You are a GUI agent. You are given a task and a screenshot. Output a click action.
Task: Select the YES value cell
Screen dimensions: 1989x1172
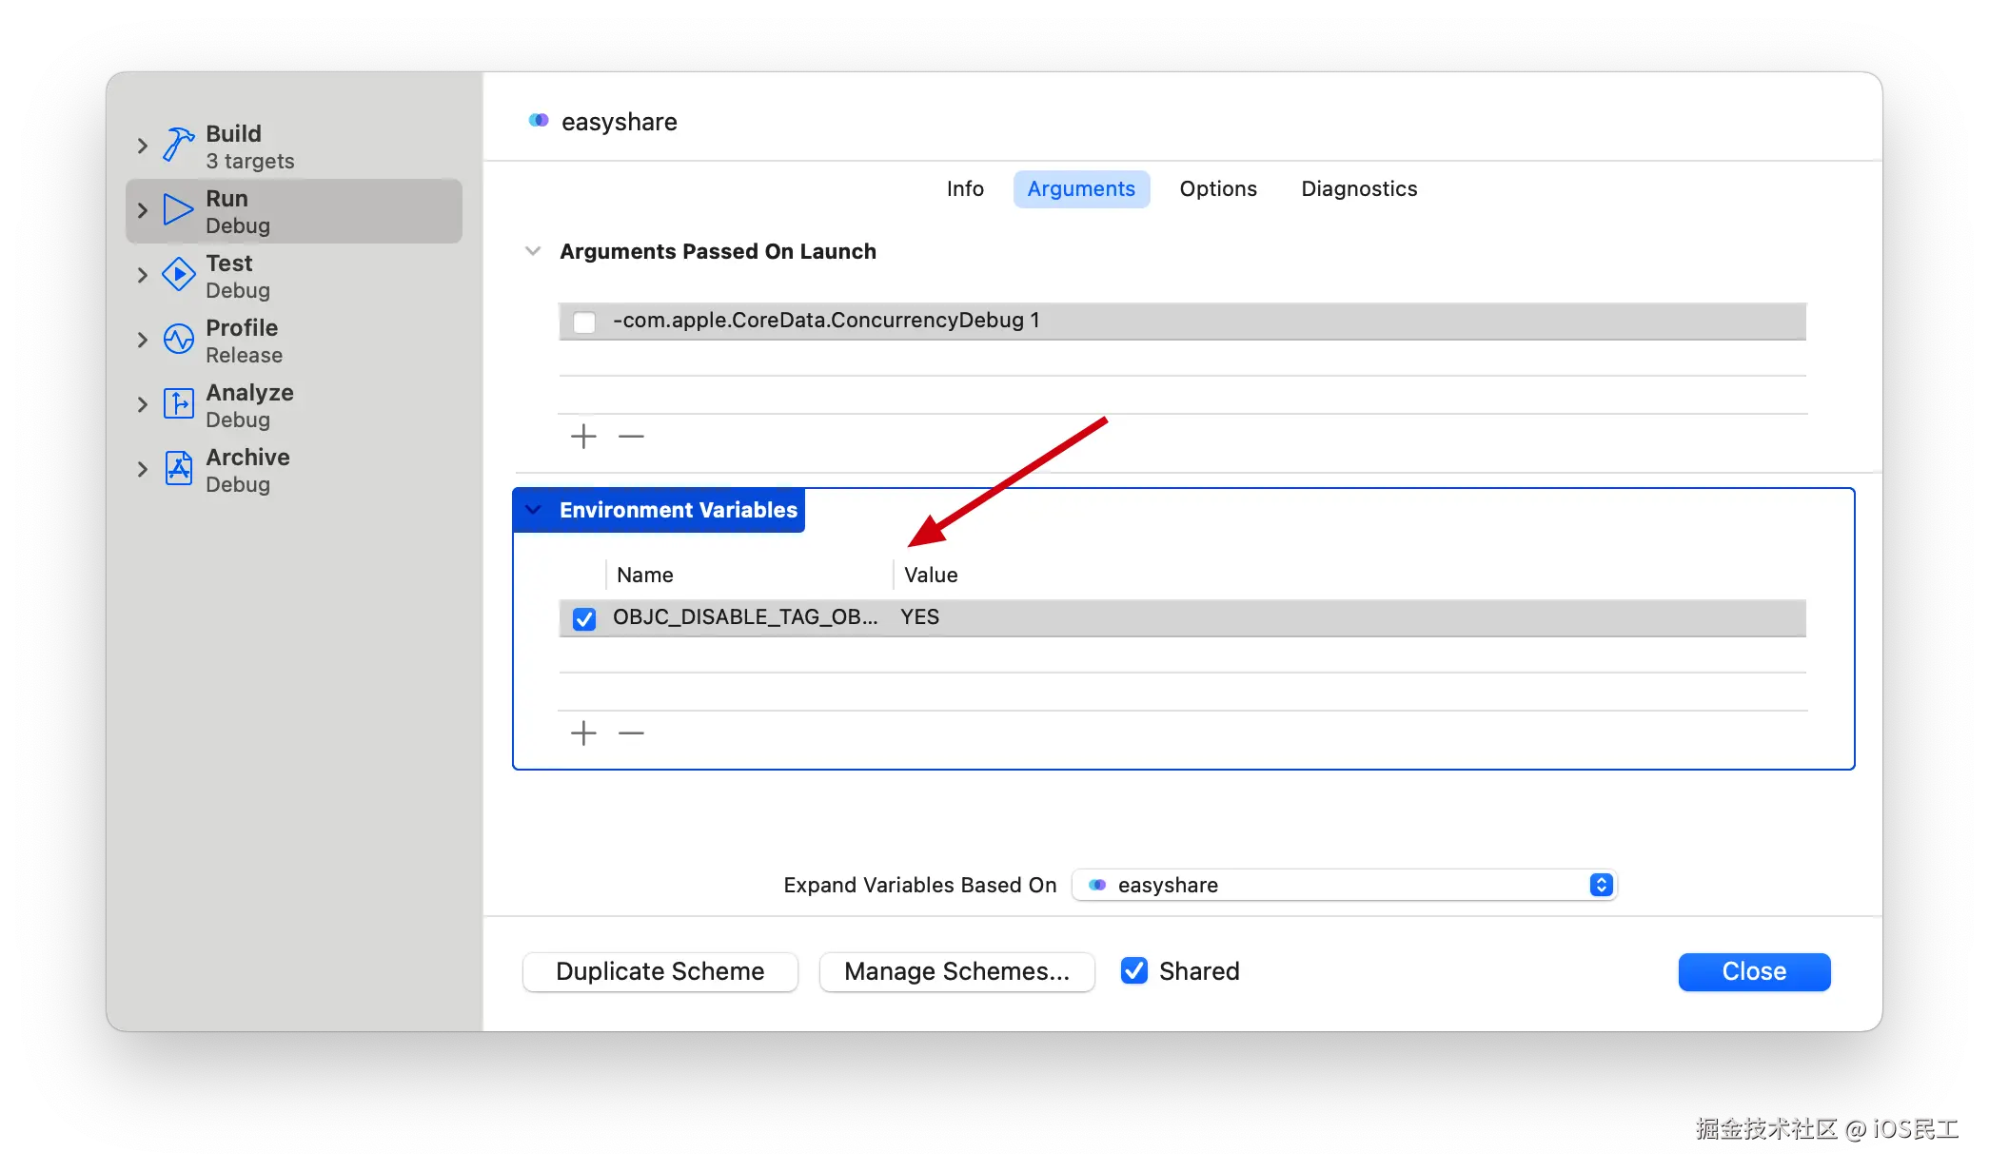point(920,617)
